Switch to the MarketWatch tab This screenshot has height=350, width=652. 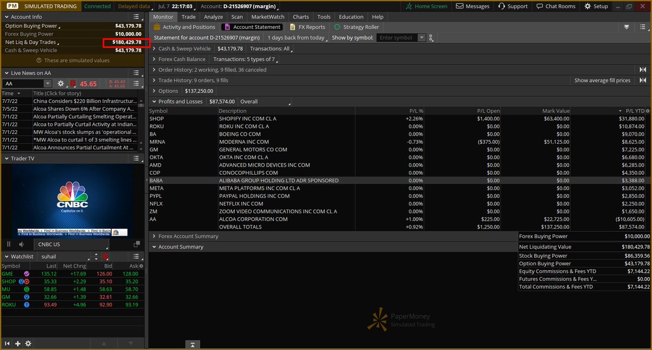(x=267, y=17)
